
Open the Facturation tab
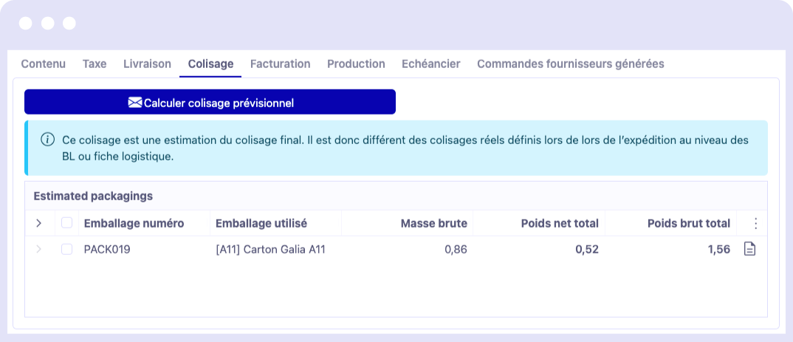(280, 64)
